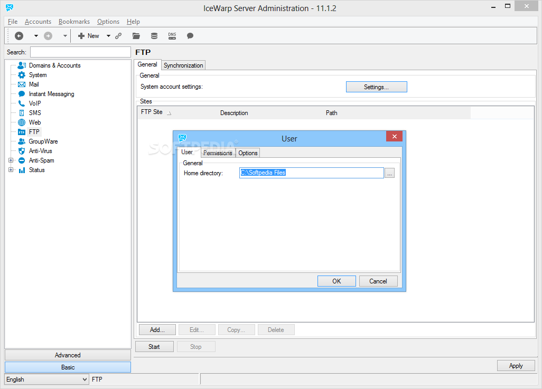Switch to Basic view mode
This screenshot has width=542, height=389.
pyautogui.click(x=68, y=367)
